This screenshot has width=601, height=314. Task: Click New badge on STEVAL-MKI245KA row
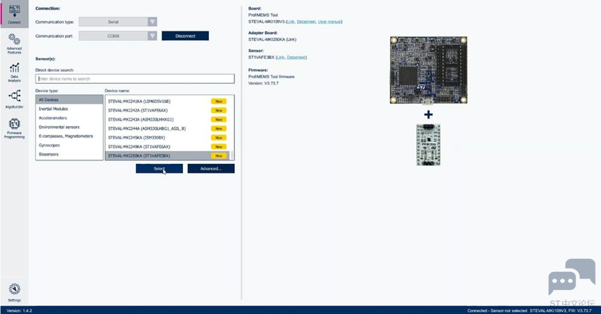(x=218, y=138)
